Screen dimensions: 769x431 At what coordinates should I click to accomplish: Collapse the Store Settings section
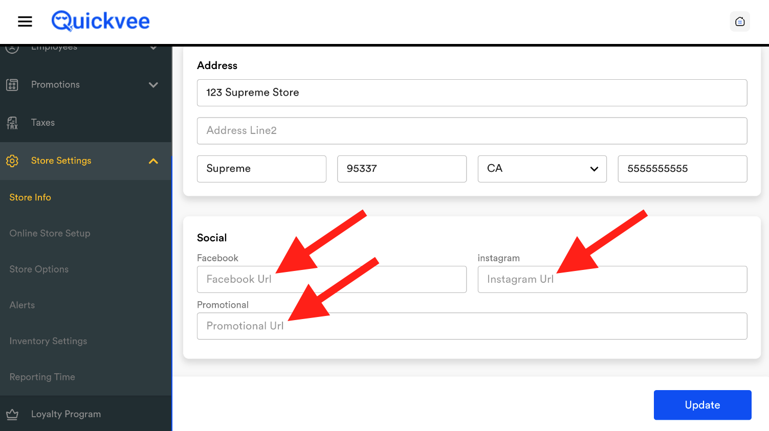click(x=153, y=161)
